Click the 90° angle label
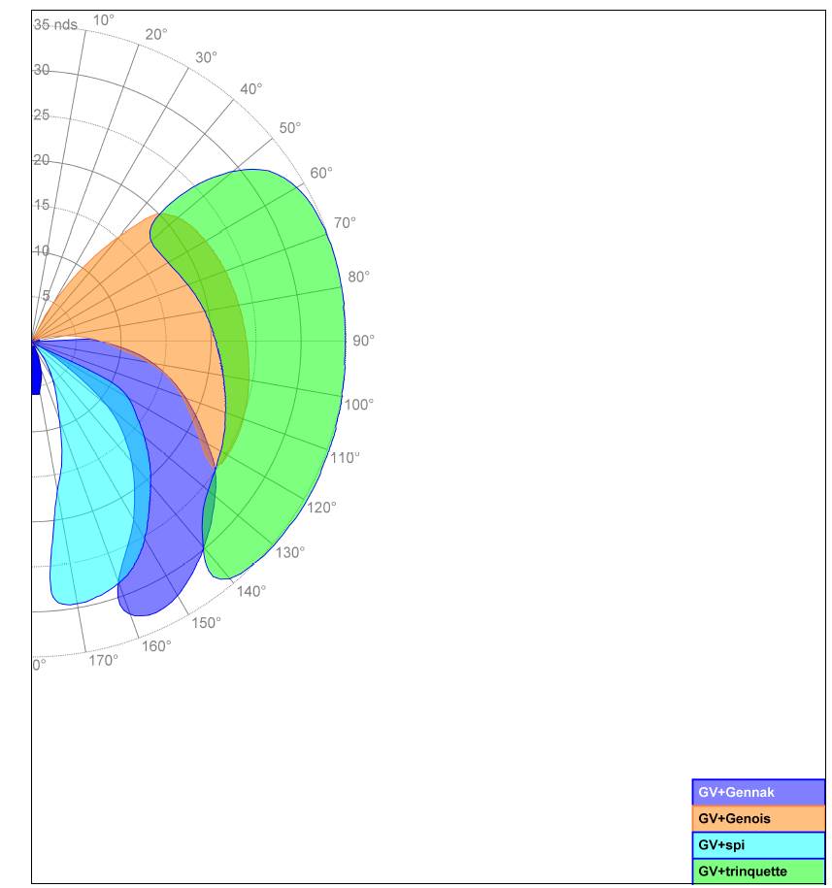The height and width of the screenshot is (888, 832). point(363,341)
